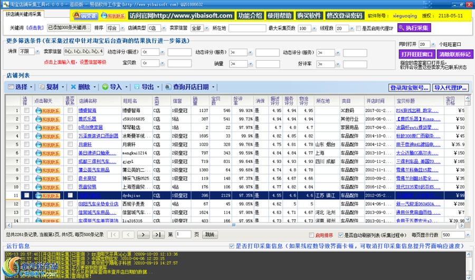Click 和我联系 chat icon in row 3
This screenshot has width=475, height=280.
pyautogui.click(x=47, y=128)
